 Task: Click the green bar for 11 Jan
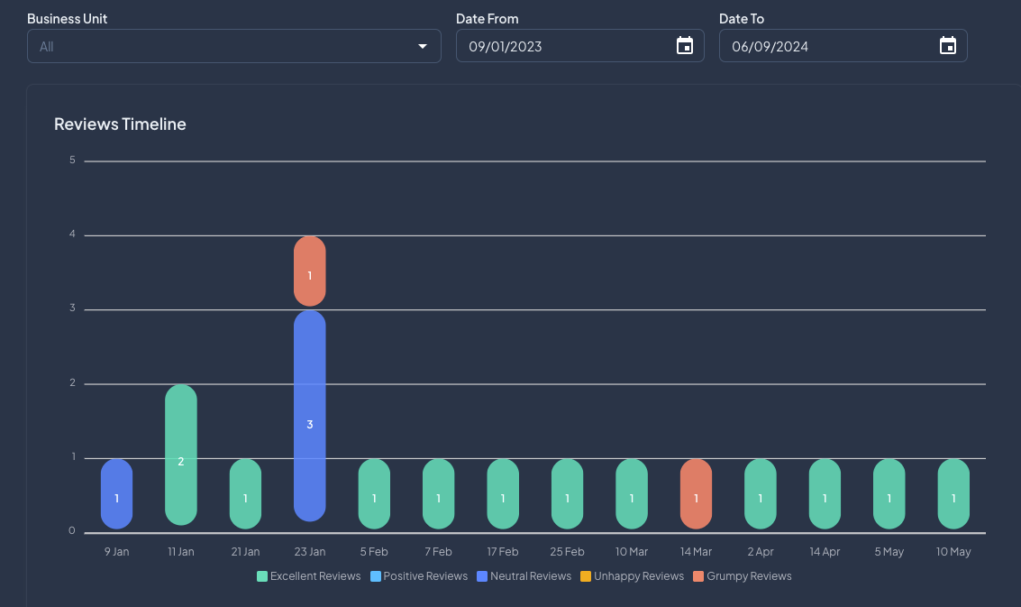click(x=181, y=455)
